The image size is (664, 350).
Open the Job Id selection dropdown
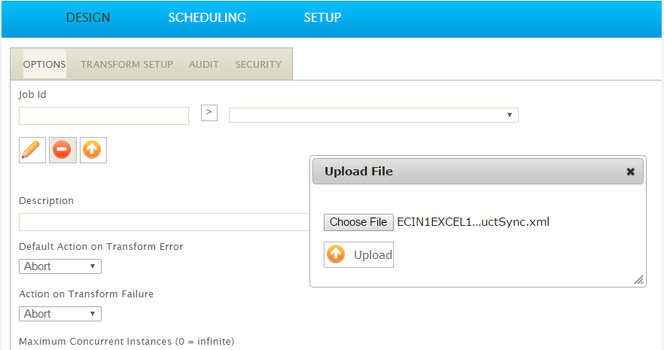click(x=373, y=115)
